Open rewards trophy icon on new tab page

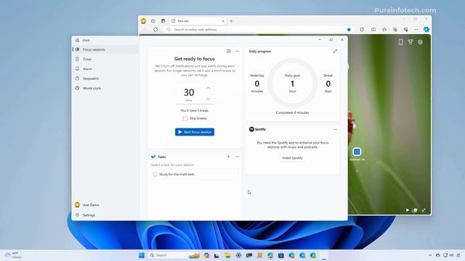[411, 42]
